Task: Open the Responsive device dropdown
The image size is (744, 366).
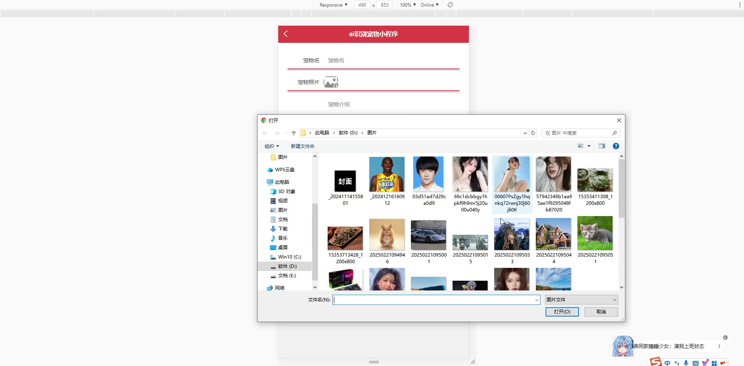Action: [333, 5]
